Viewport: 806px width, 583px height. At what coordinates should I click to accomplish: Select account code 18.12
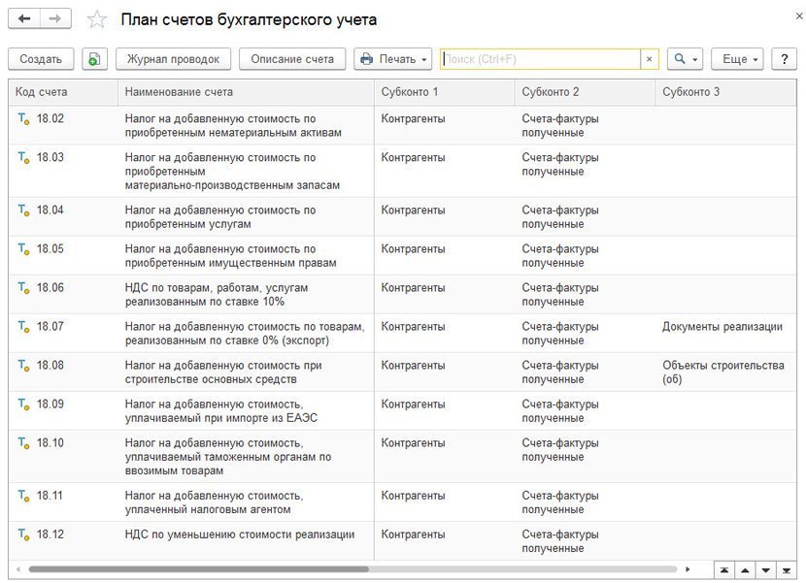[x=50, y=534]
